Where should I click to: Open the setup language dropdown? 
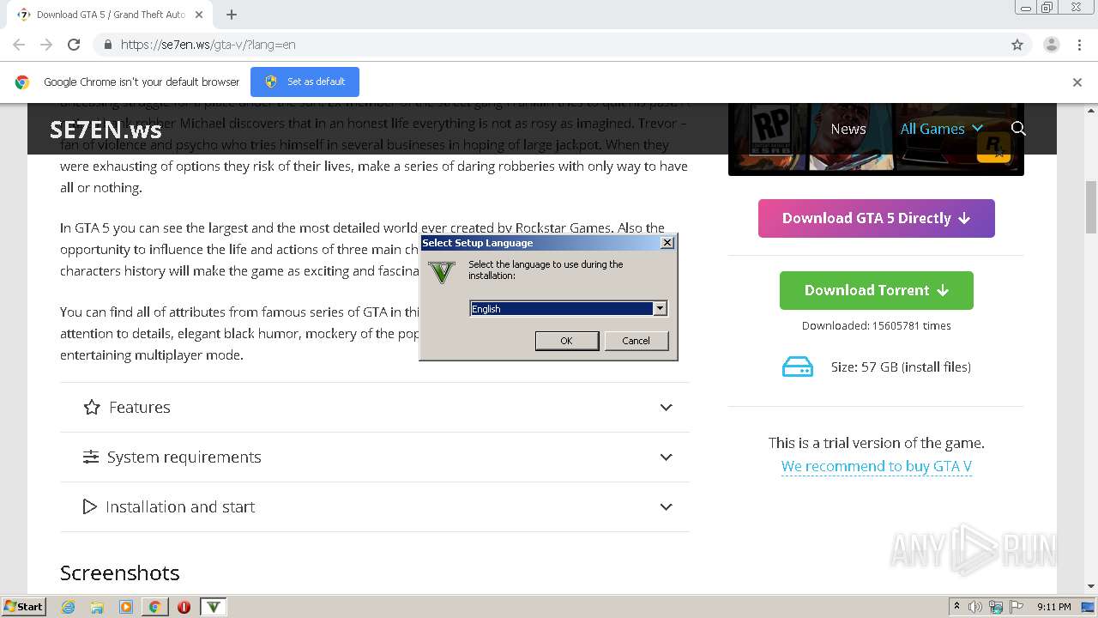tap(660, 308)
